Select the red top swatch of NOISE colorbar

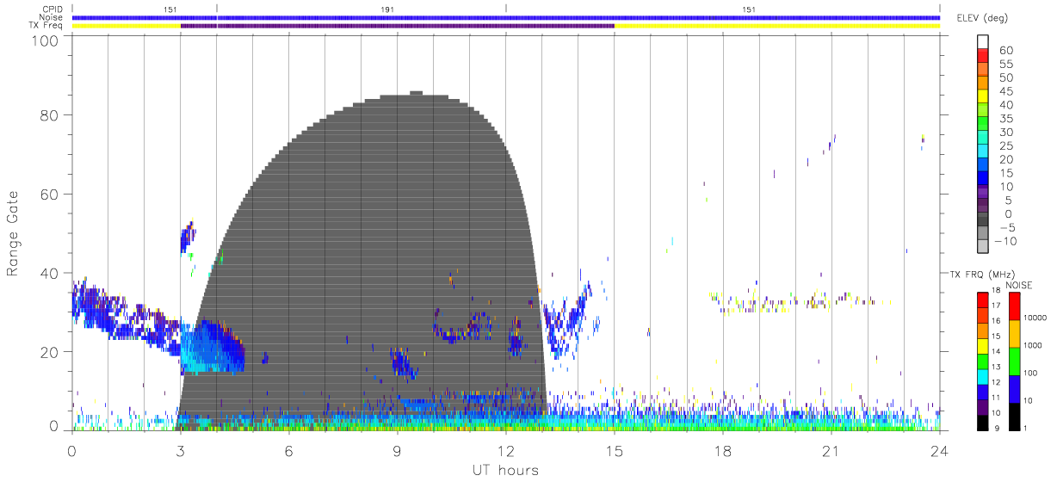click(1014, 306)
